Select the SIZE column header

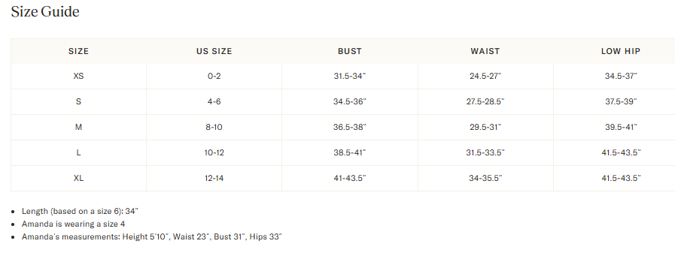pyautogui.click(x=78, y=51)
